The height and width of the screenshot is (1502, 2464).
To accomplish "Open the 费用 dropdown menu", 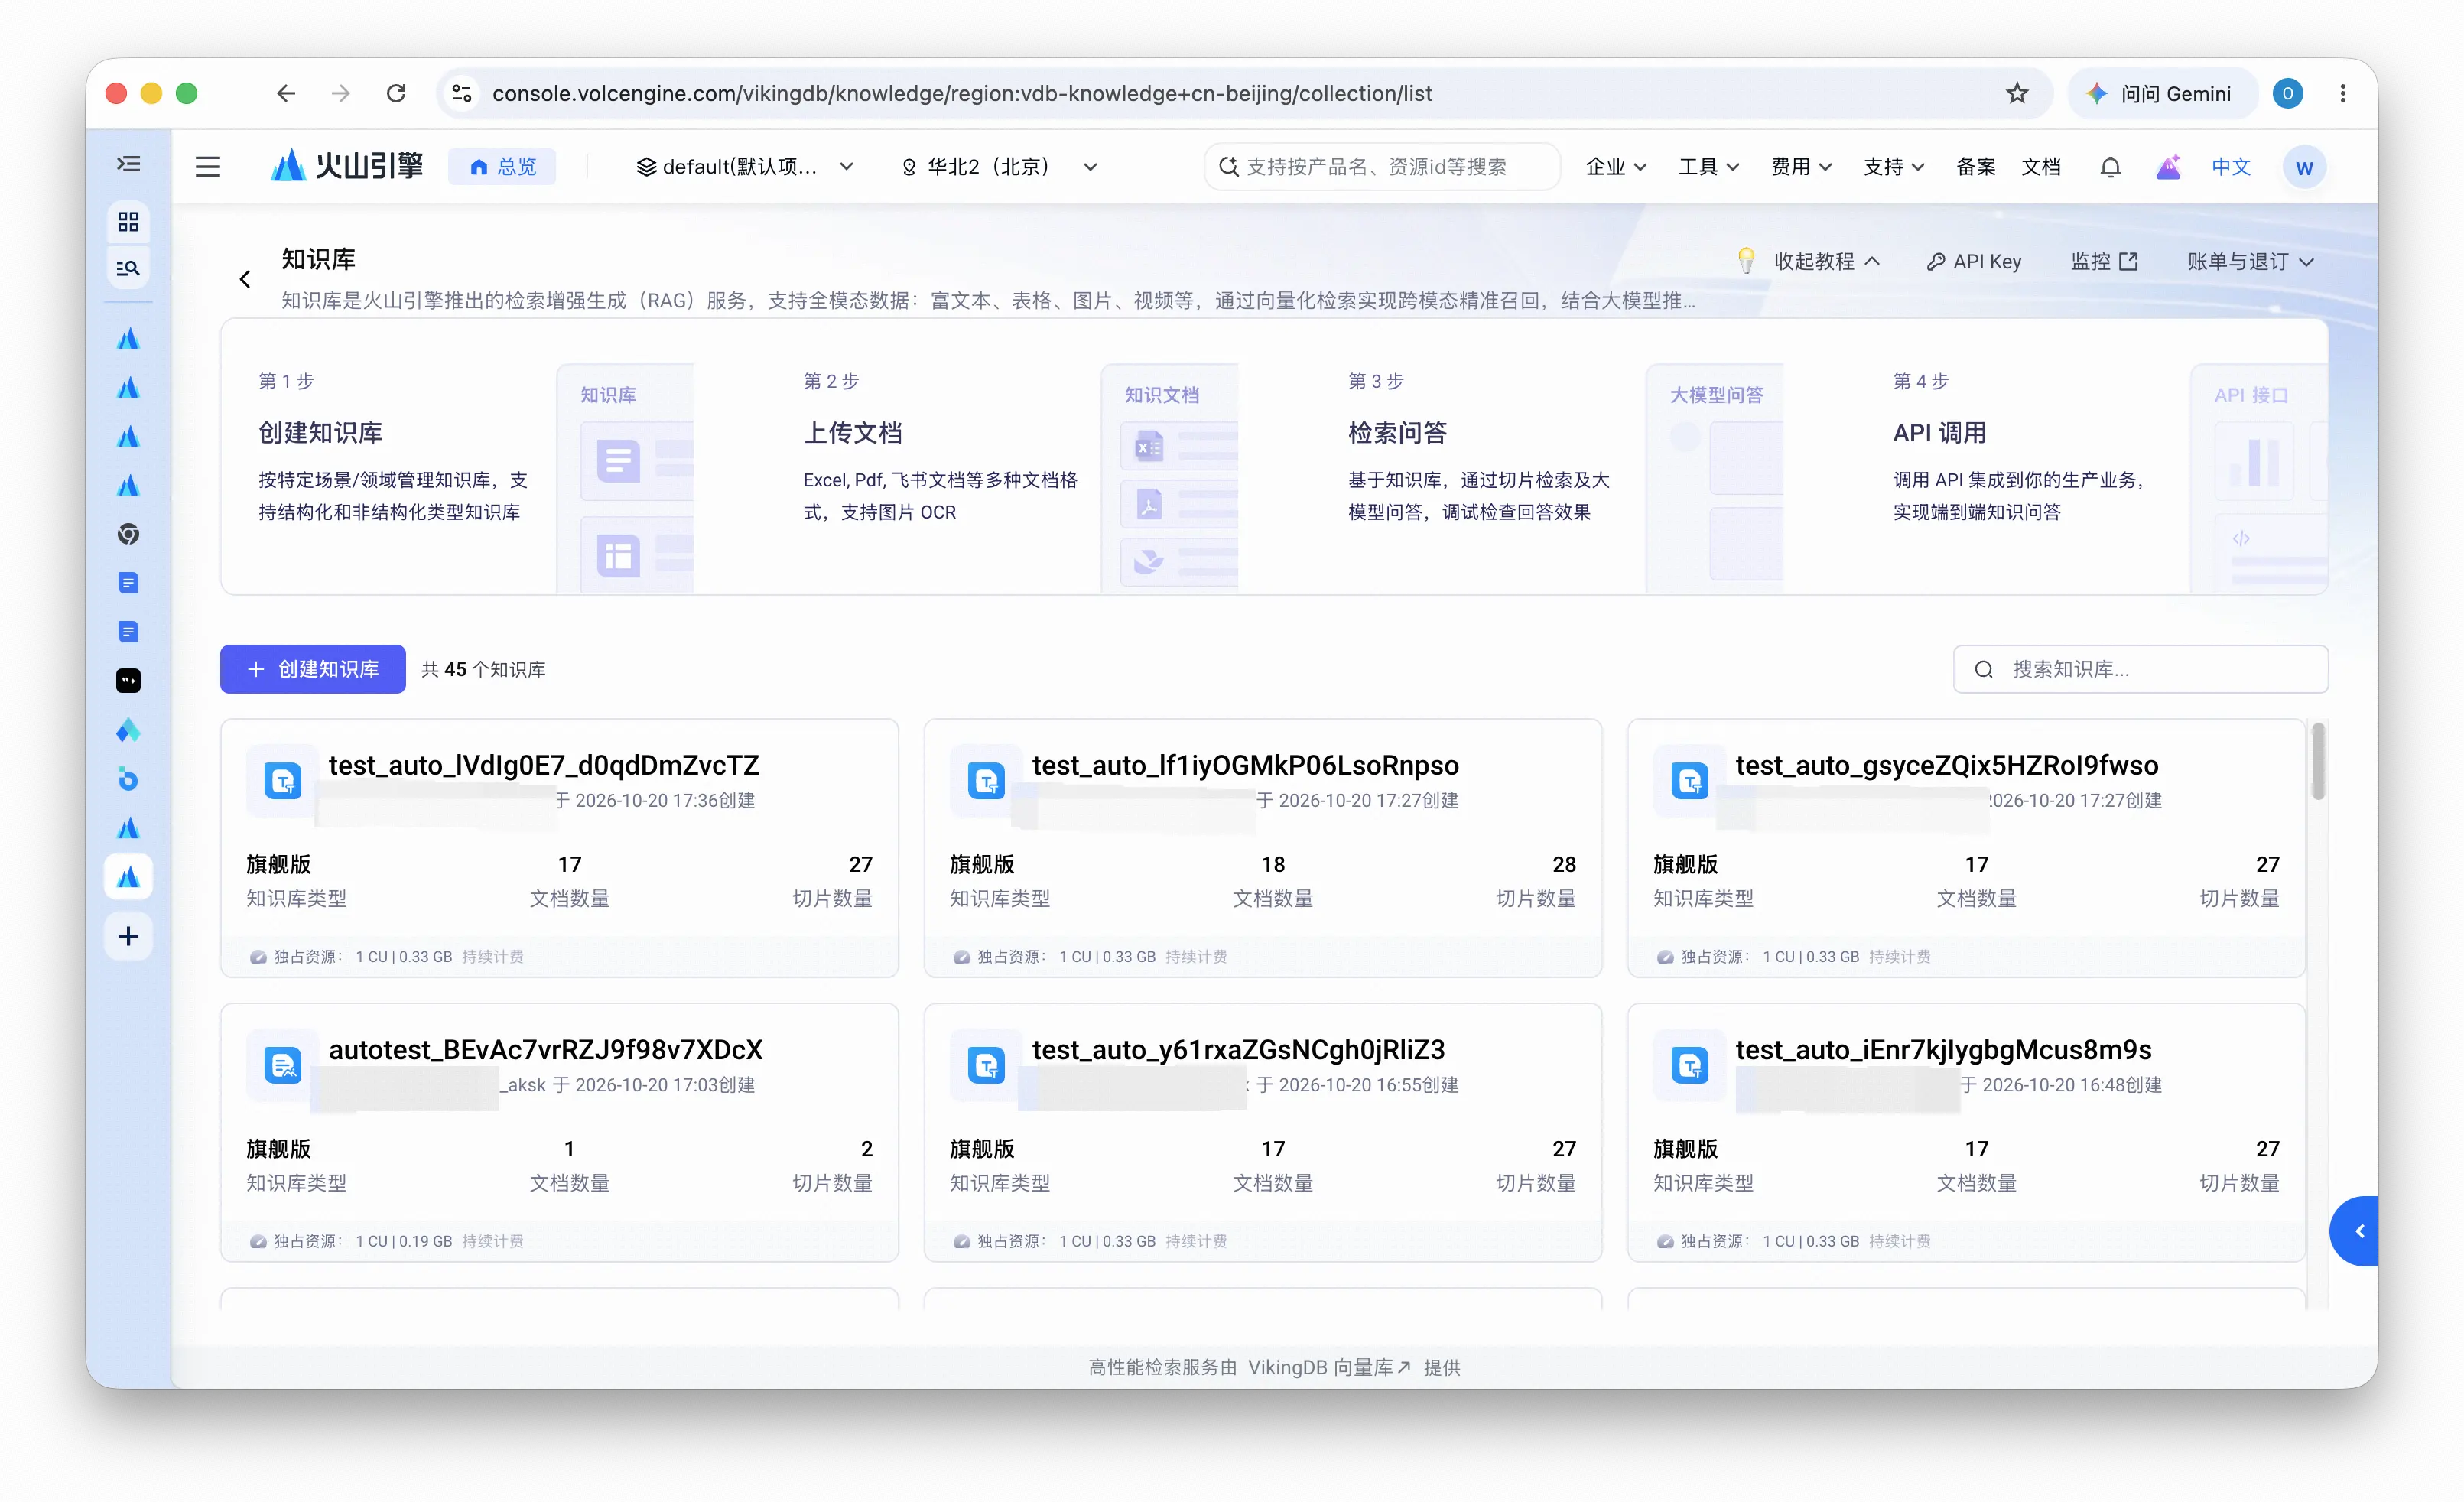I will 1801,167.
